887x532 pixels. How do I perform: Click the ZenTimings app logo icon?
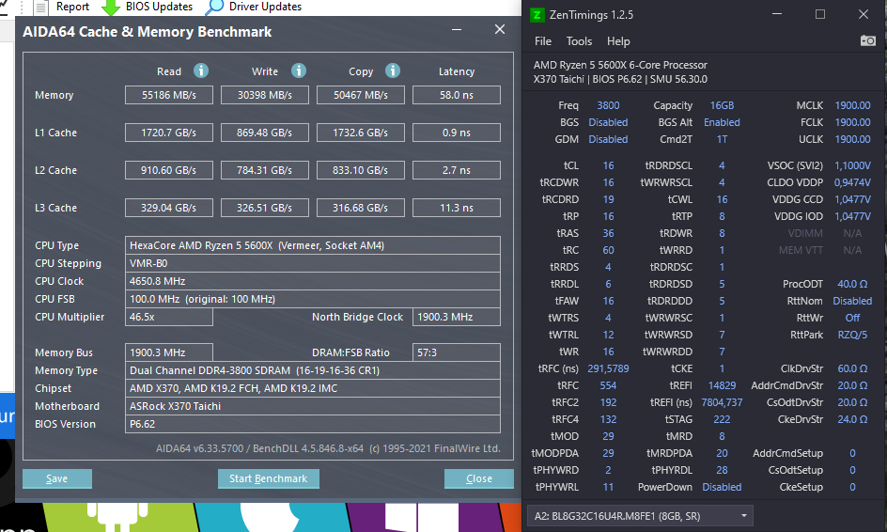(537, 15)
